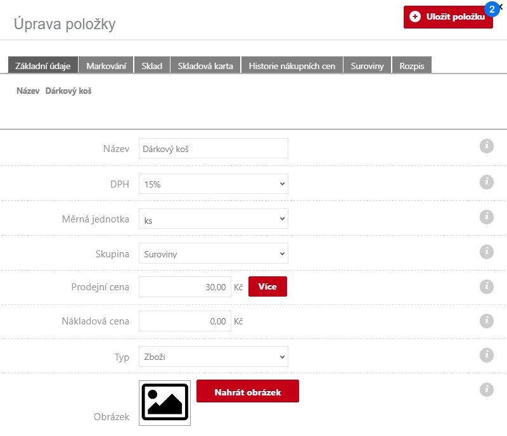Click info icon in Obrázek row
This screenshot has height=436, width=507.
(486, 389)
